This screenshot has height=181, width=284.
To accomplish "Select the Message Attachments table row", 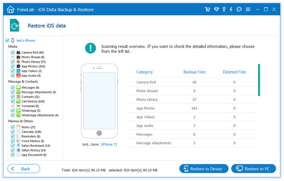I will pos(193,143).
